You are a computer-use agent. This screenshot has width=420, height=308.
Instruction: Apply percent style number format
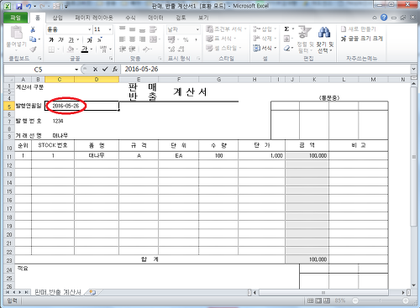coord(186,39)
